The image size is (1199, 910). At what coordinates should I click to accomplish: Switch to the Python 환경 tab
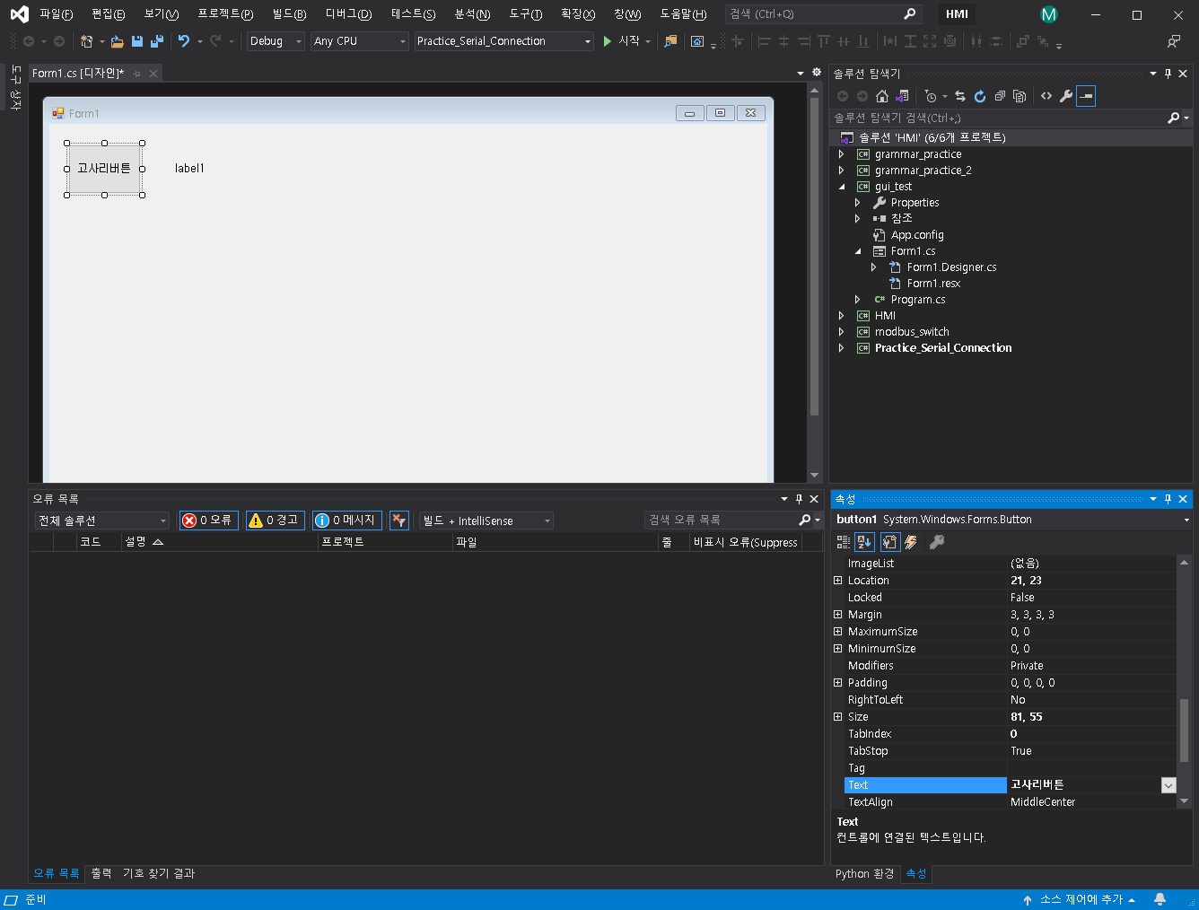(864, 874)
